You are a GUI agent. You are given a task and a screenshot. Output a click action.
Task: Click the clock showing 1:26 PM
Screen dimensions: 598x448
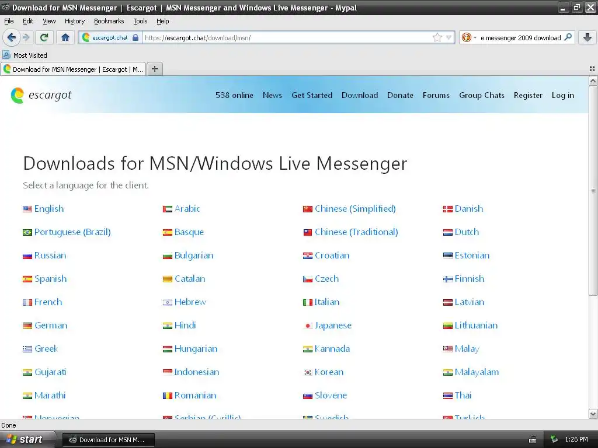[x=576, y=440]
